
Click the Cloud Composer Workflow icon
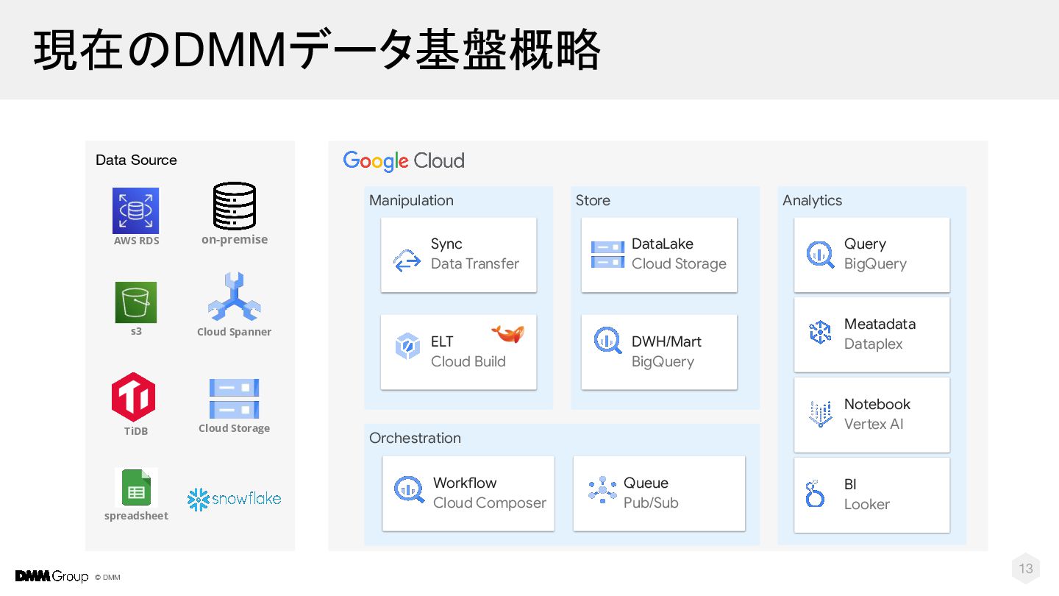click(410, 489)
